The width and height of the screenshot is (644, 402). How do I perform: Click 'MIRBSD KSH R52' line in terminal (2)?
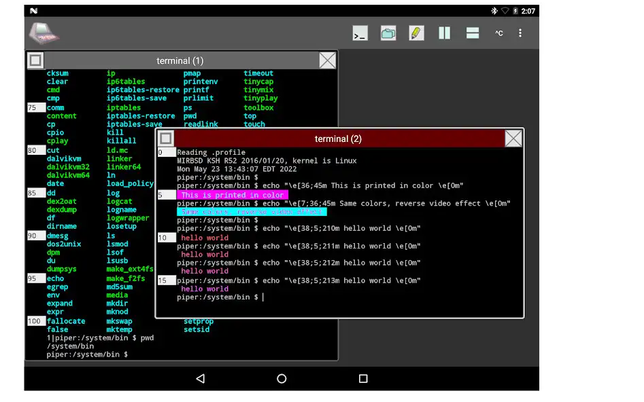click(x=267, y=161)
